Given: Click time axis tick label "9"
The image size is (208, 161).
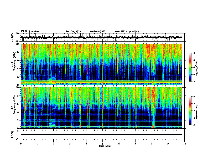Looking at the screenshot, I should coord(168,144).
